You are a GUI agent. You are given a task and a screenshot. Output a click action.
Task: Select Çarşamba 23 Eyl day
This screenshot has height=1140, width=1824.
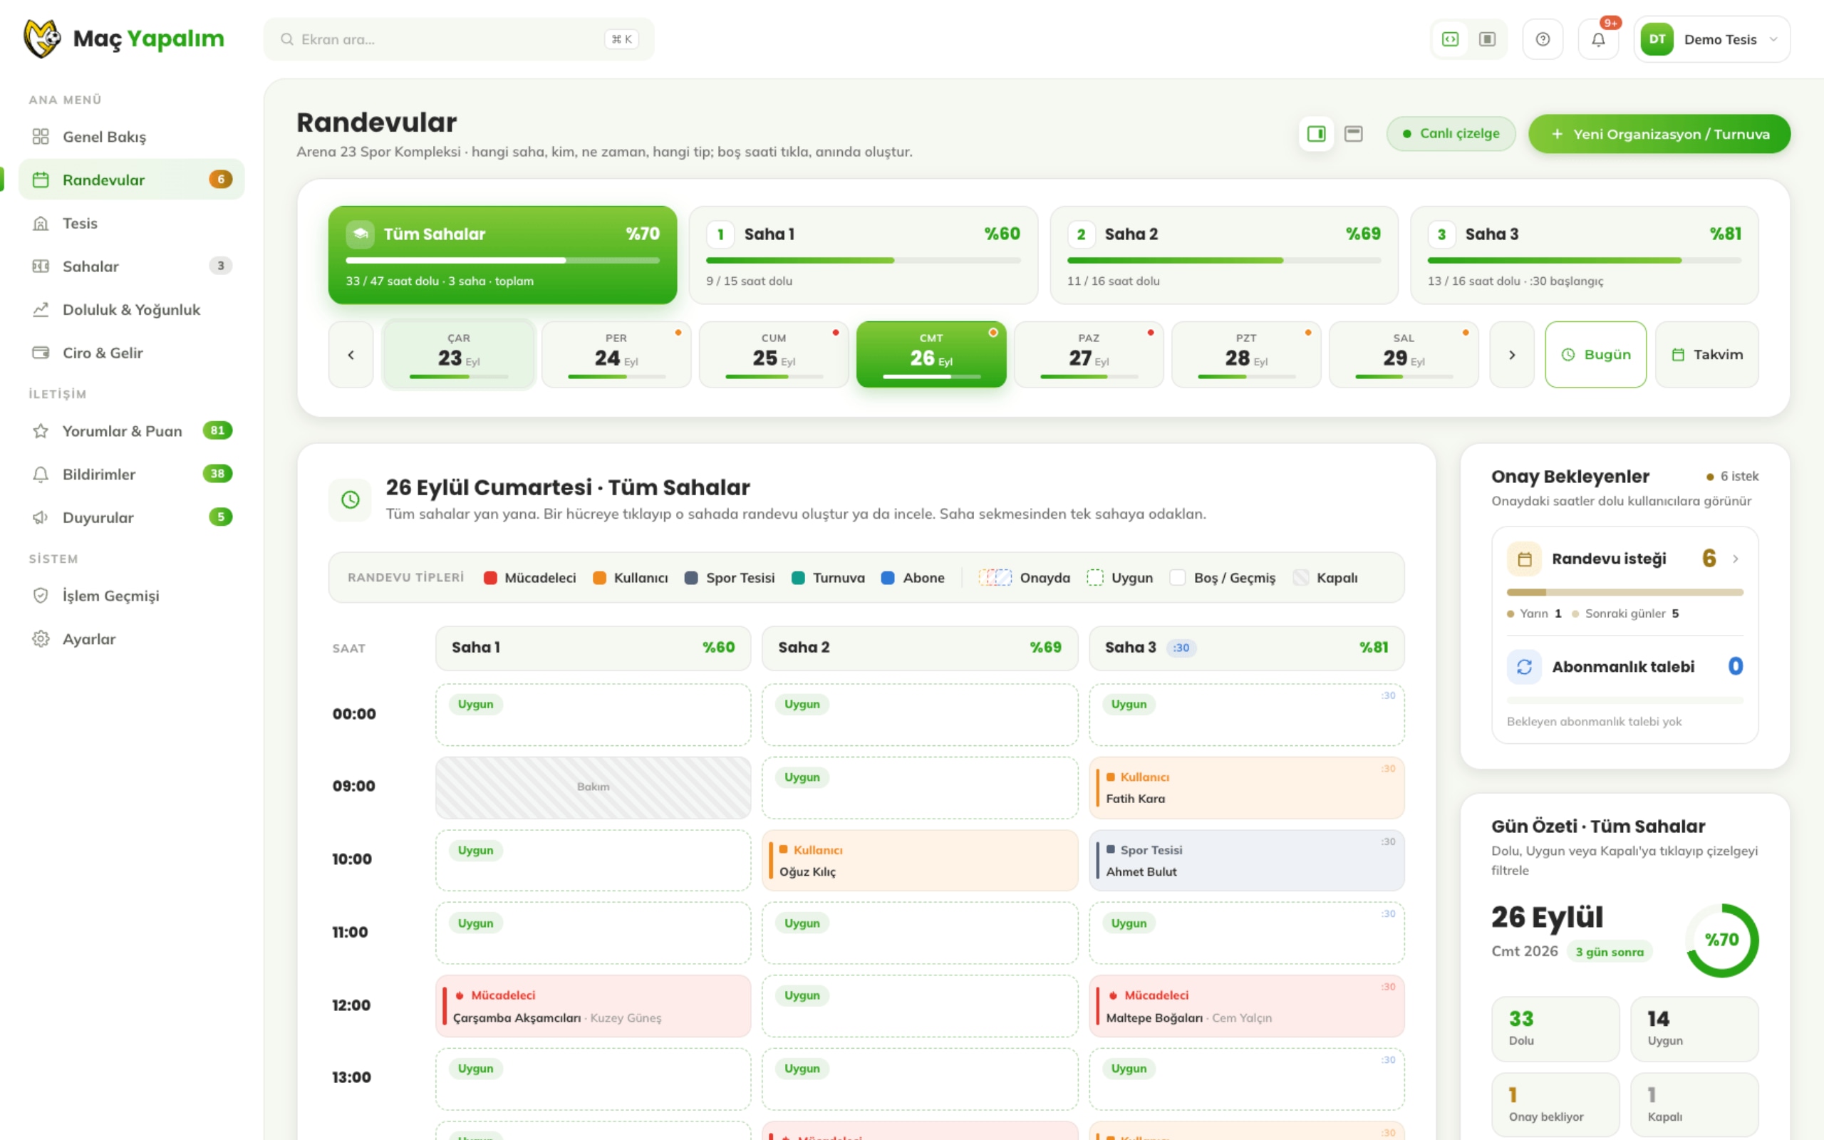coord(459,354)
